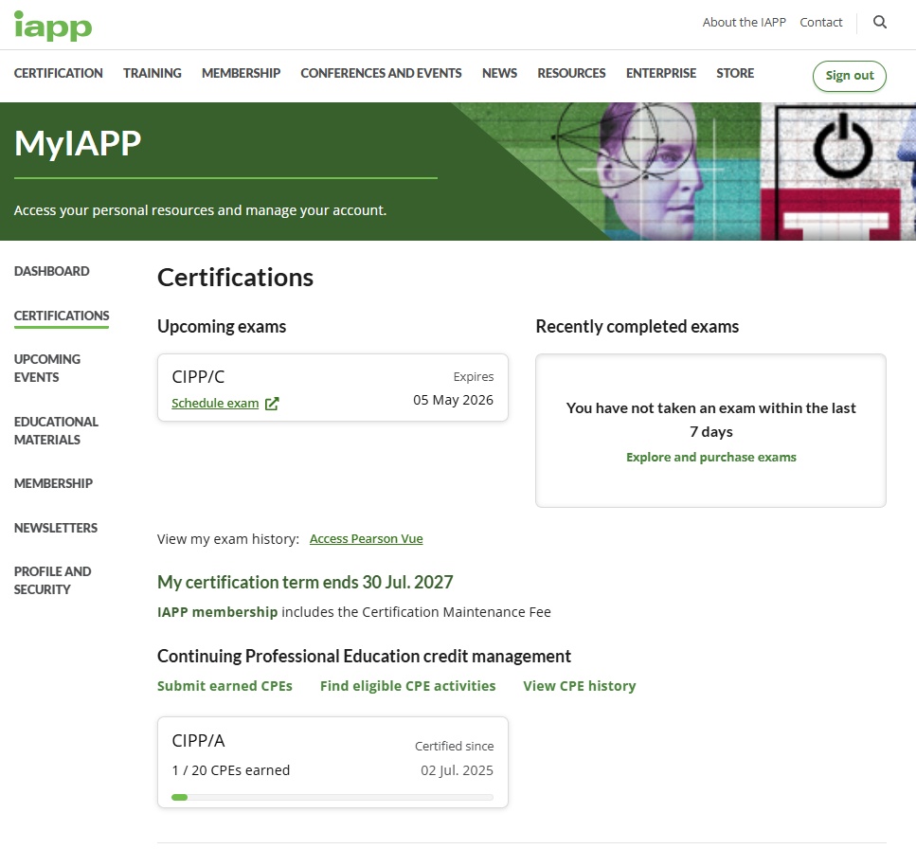Open Upcoming Events in sidebar
This screenshot has width=916, height=849.
pyautogui.click(x=47, y=368)
